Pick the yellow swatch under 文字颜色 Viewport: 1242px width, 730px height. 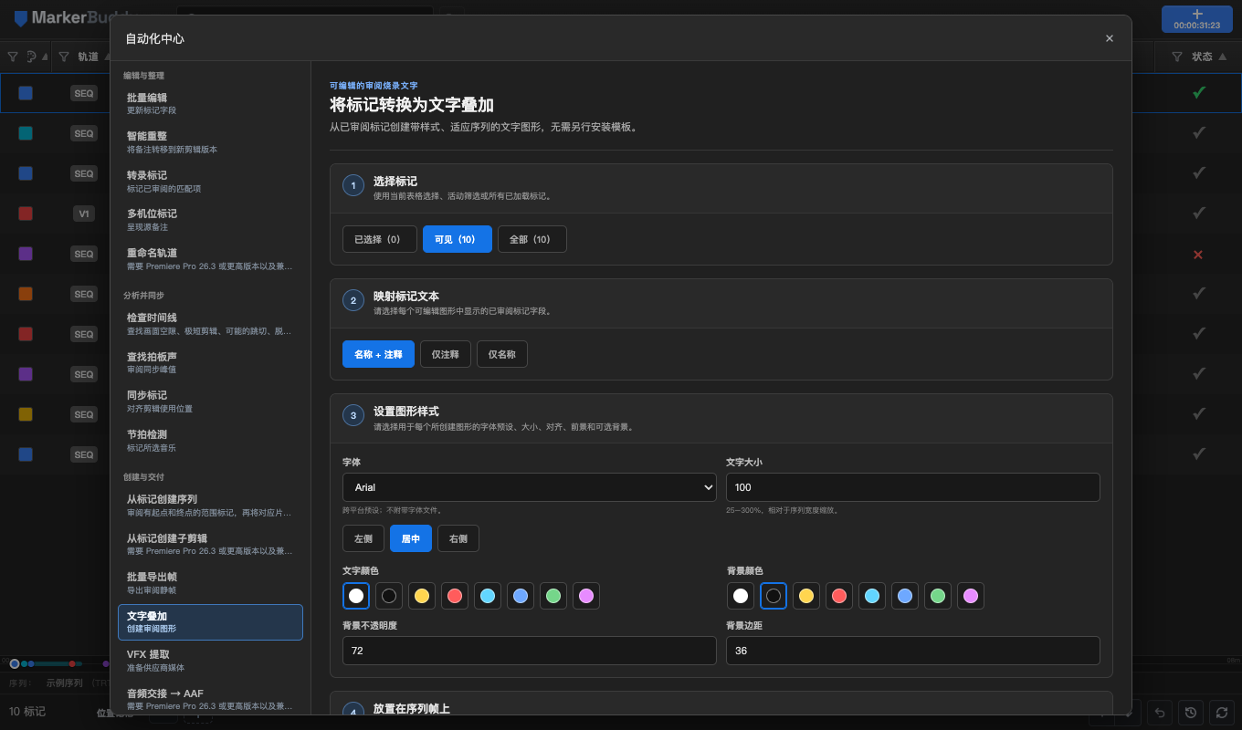(422, 596)
